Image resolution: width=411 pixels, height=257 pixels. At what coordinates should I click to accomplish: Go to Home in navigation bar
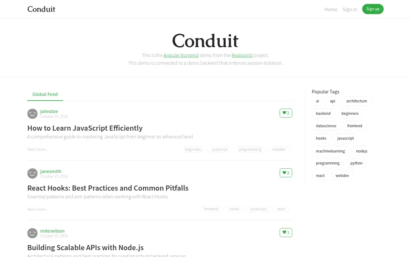[x=331, y=9]
